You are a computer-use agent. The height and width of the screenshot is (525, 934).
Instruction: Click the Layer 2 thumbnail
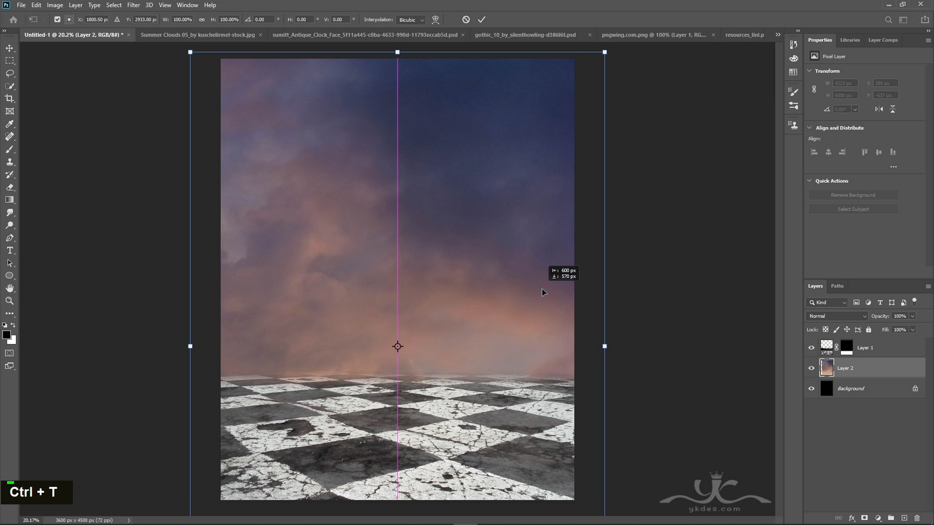point(826,368)
